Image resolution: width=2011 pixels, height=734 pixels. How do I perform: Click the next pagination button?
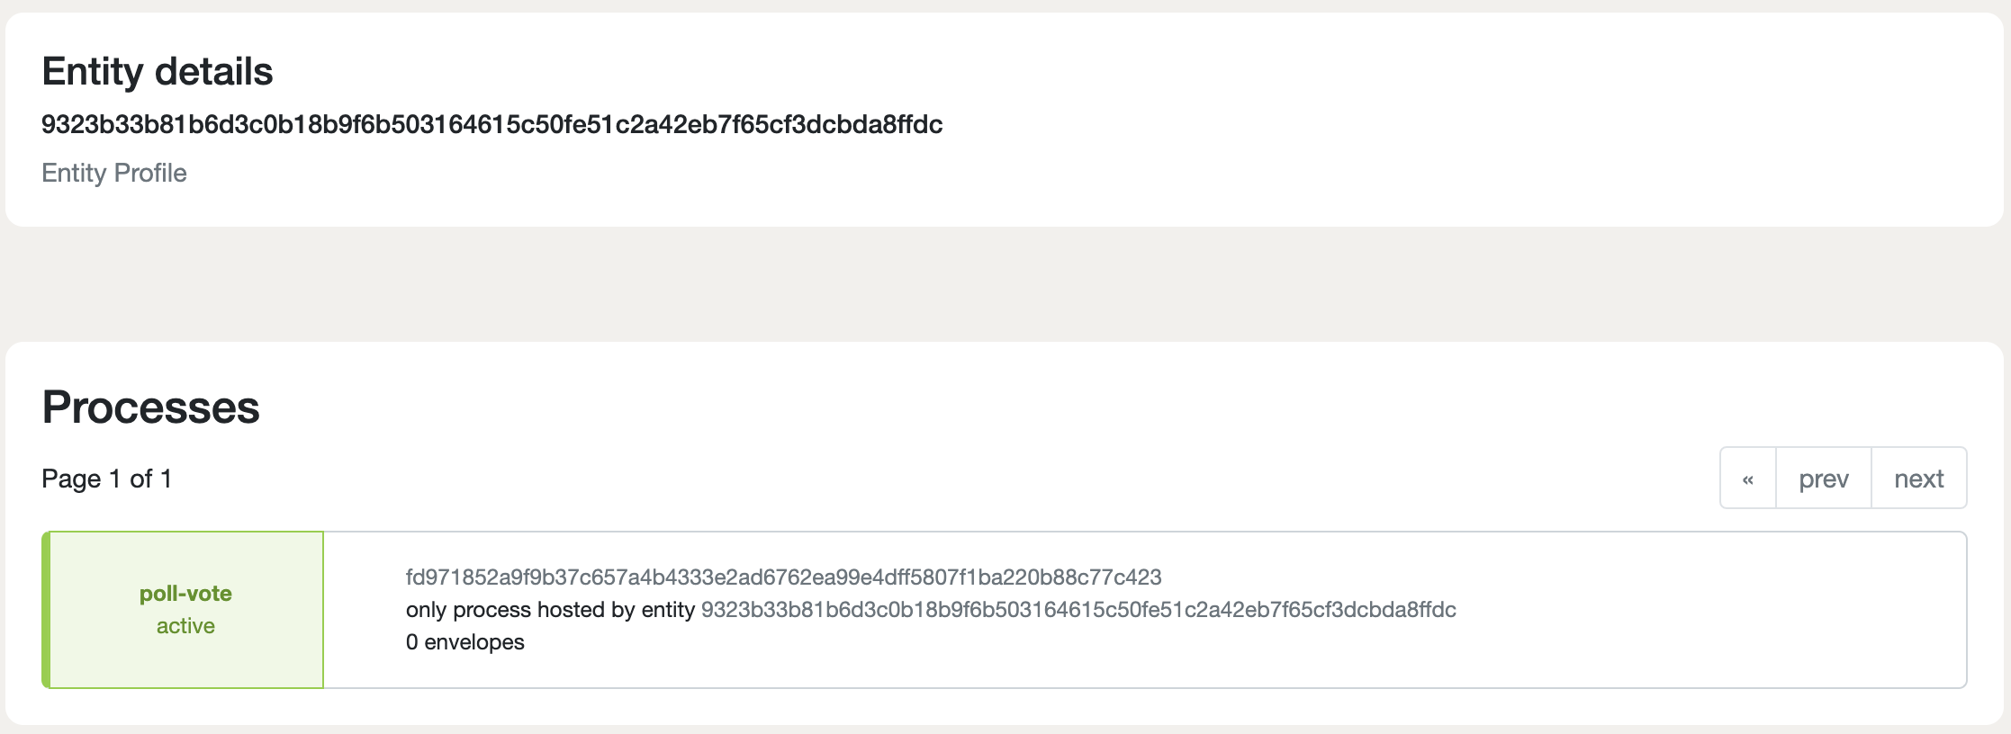(1919, 478)
